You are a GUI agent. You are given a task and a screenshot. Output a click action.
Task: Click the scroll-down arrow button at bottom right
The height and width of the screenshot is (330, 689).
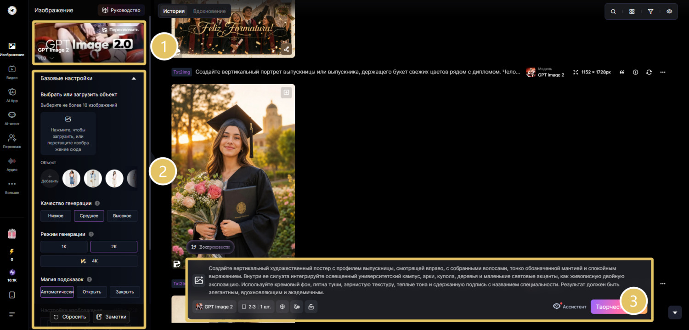pos(674,313)
